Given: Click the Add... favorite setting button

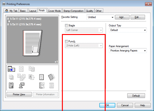Looking at the screenshot, I should [122, 17].
